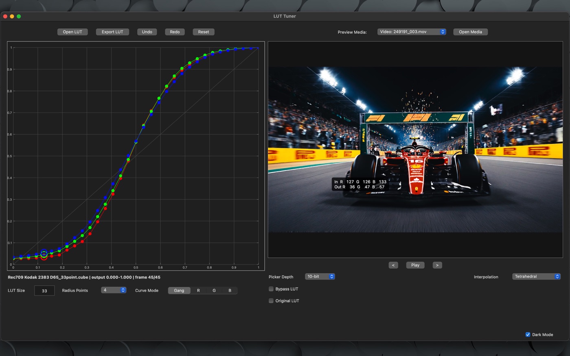Click the Preview Media label
570x356 pixels.
click(352, 32)
